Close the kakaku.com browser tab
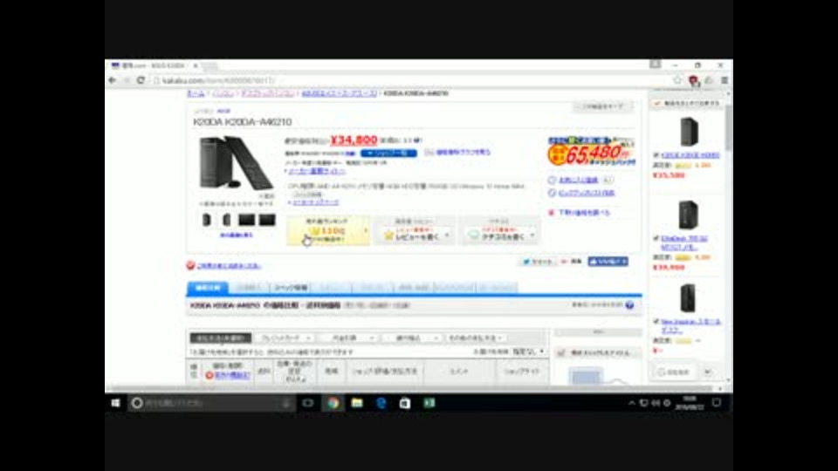 [195, 65]
